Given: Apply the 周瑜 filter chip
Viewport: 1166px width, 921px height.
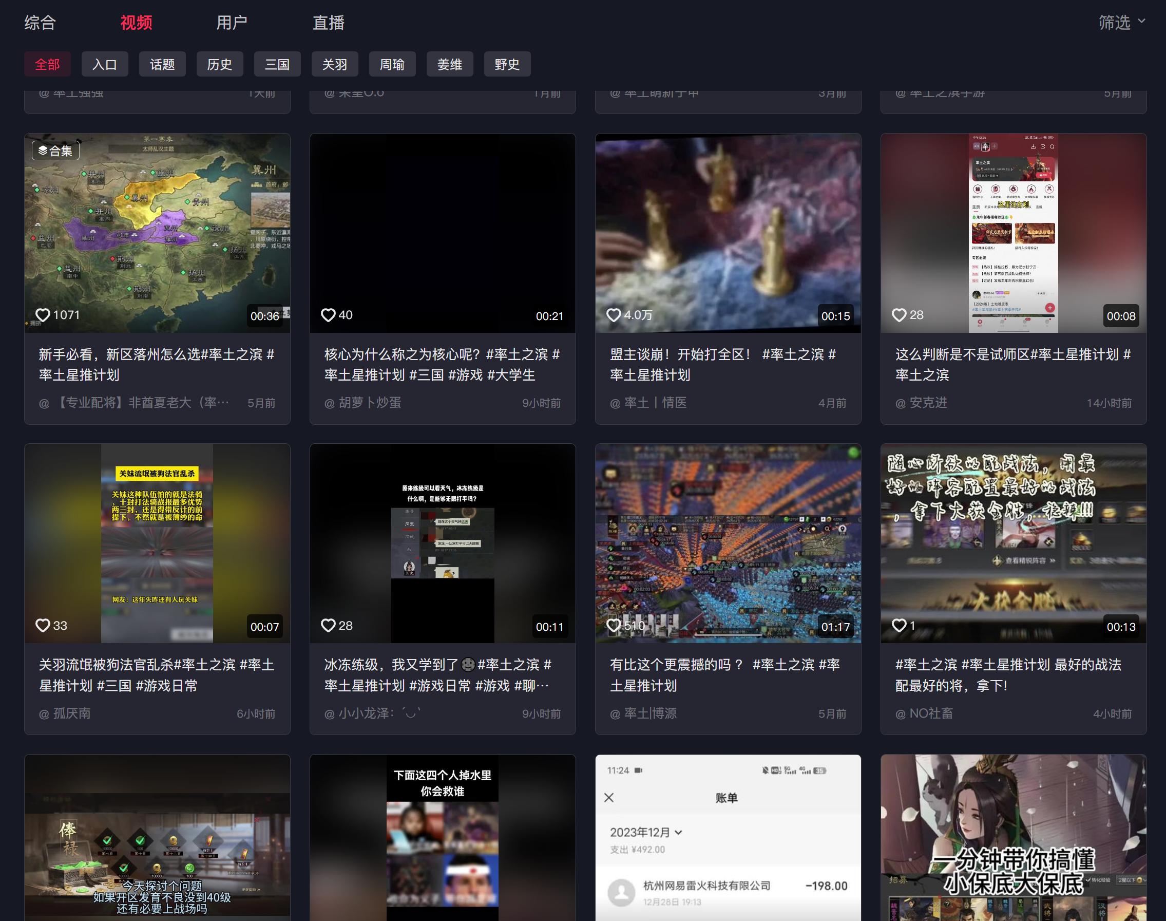Looking at the screenshot, I should click(392, 64).
